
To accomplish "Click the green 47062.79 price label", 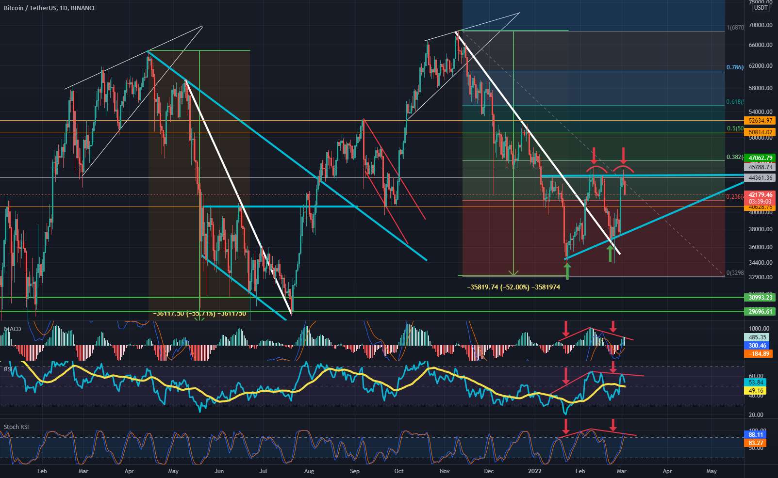I will coord(760,158).
